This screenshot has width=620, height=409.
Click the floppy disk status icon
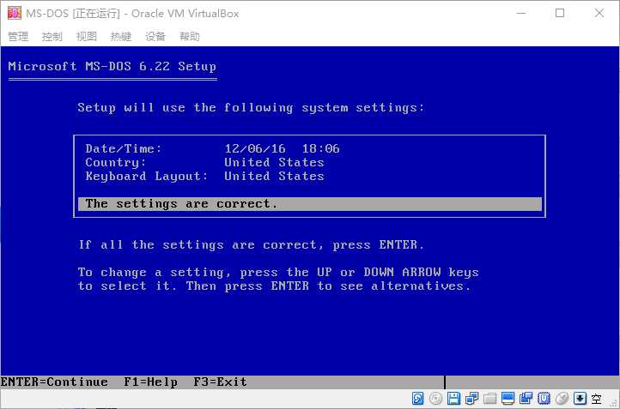click(x=454, y=399)
